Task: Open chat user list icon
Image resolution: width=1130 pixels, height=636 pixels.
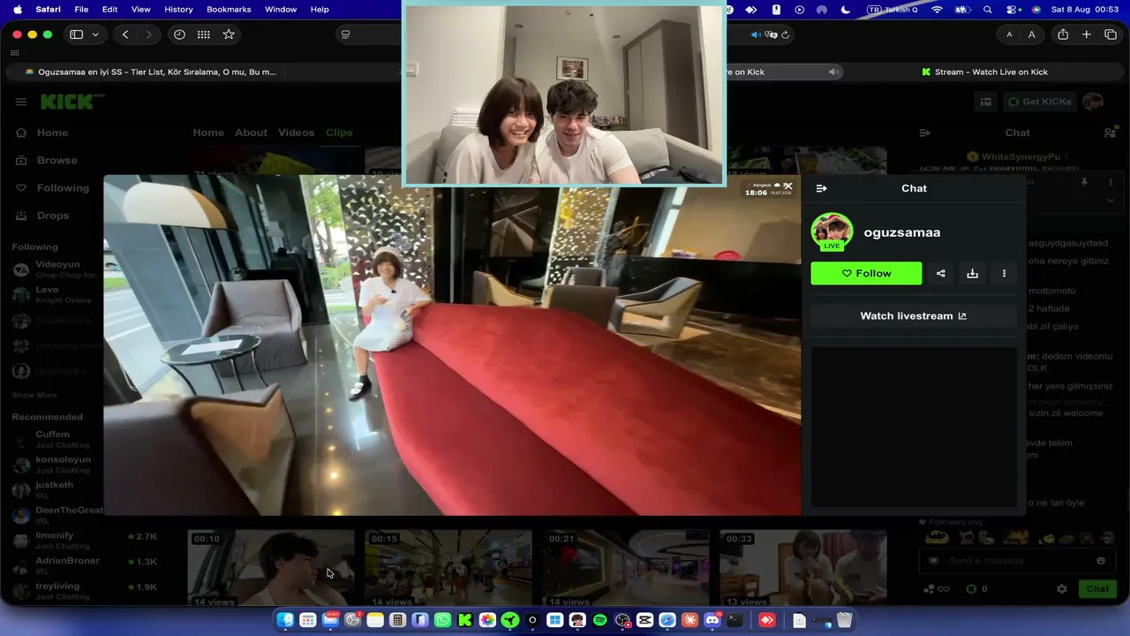Action: click(1110, 132)
